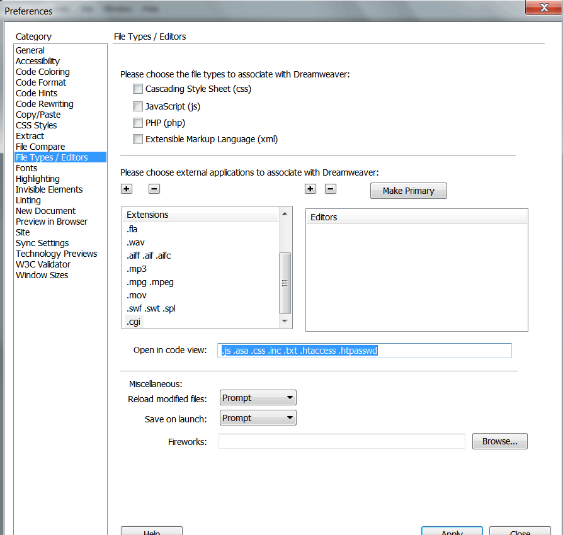563x535 pixels.
Task: Click the Editors column header
Action: click(x=416, y=217)
